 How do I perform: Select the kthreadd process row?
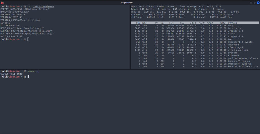(x=195, y=55)
